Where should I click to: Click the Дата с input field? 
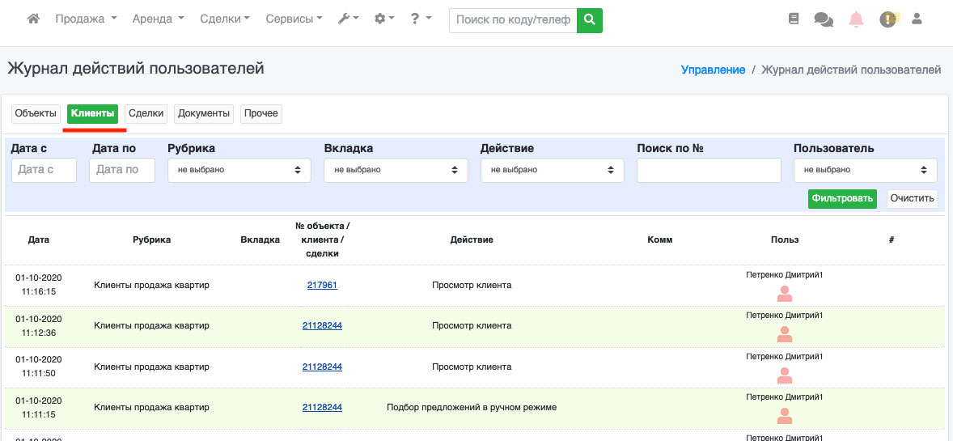[44, 170]
